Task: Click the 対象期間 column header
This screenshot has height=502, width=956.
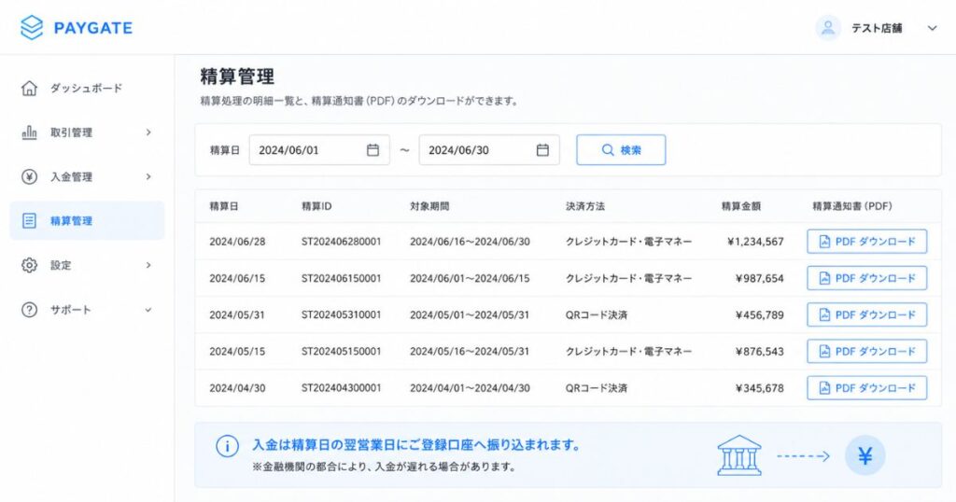Action: (429, 206)
